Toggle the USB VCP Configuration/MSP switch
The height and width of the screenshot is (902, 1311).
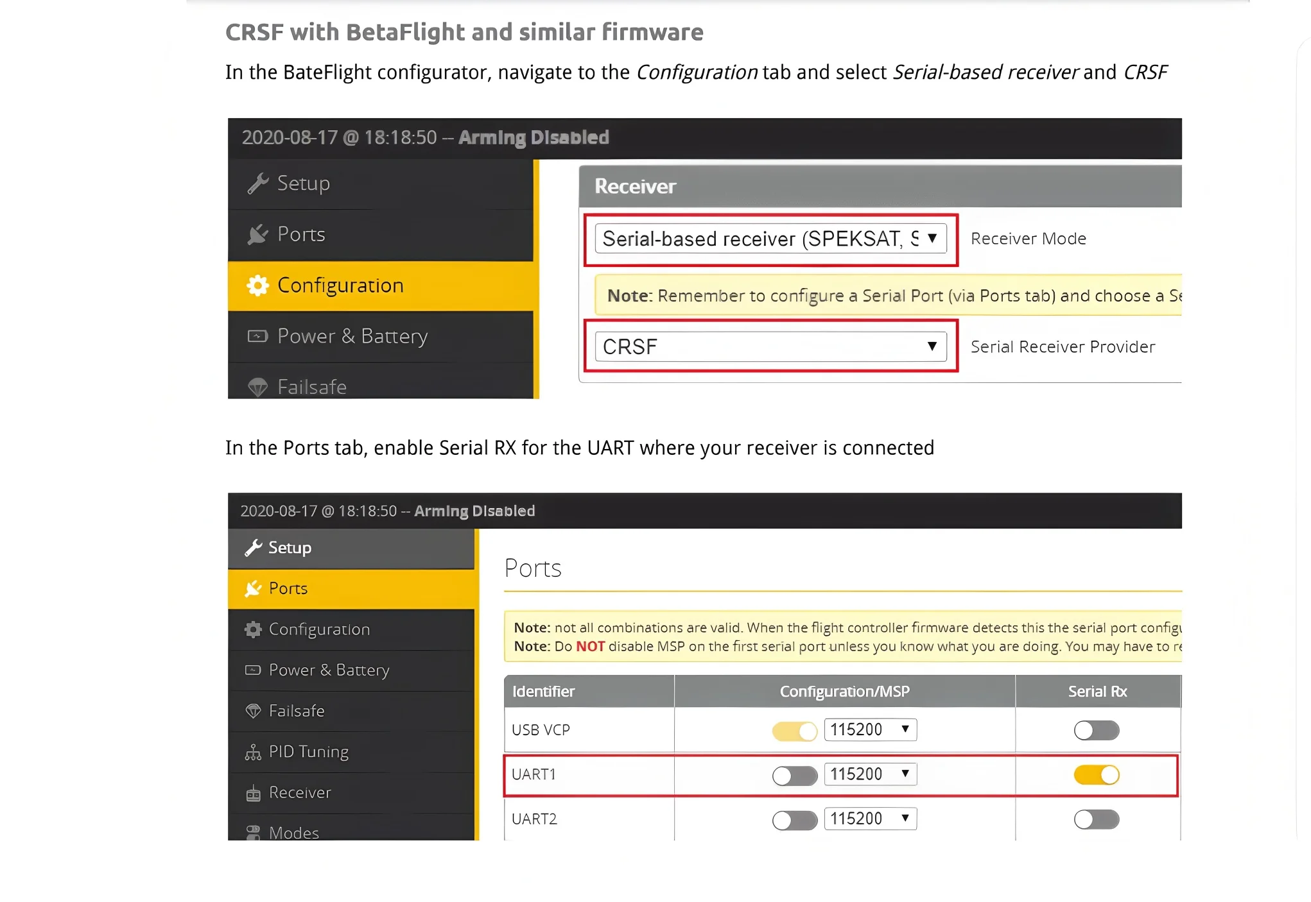click(x=795, y=731)
